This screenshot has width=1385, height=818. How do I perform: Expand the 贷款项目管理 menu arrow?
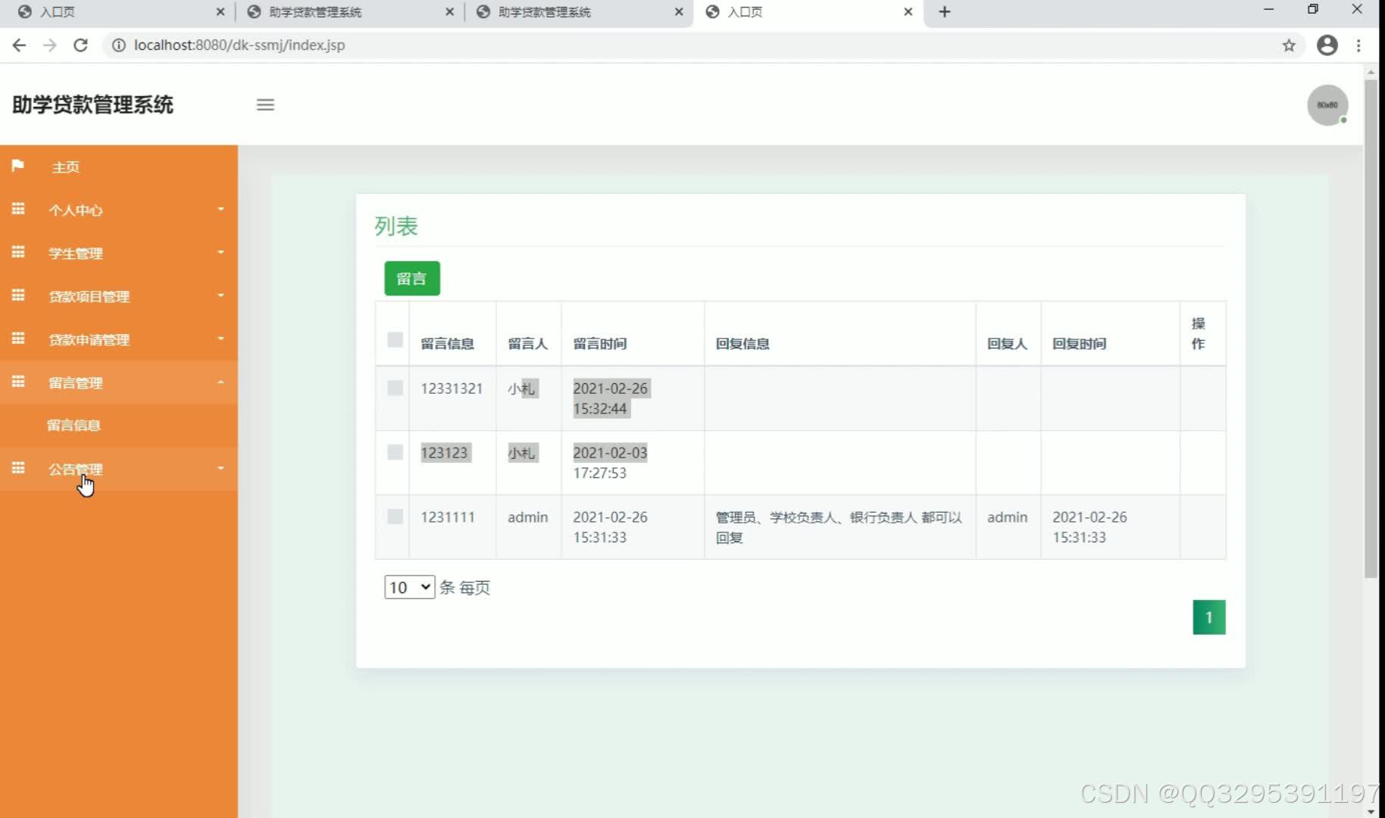(x=220, y=295)
